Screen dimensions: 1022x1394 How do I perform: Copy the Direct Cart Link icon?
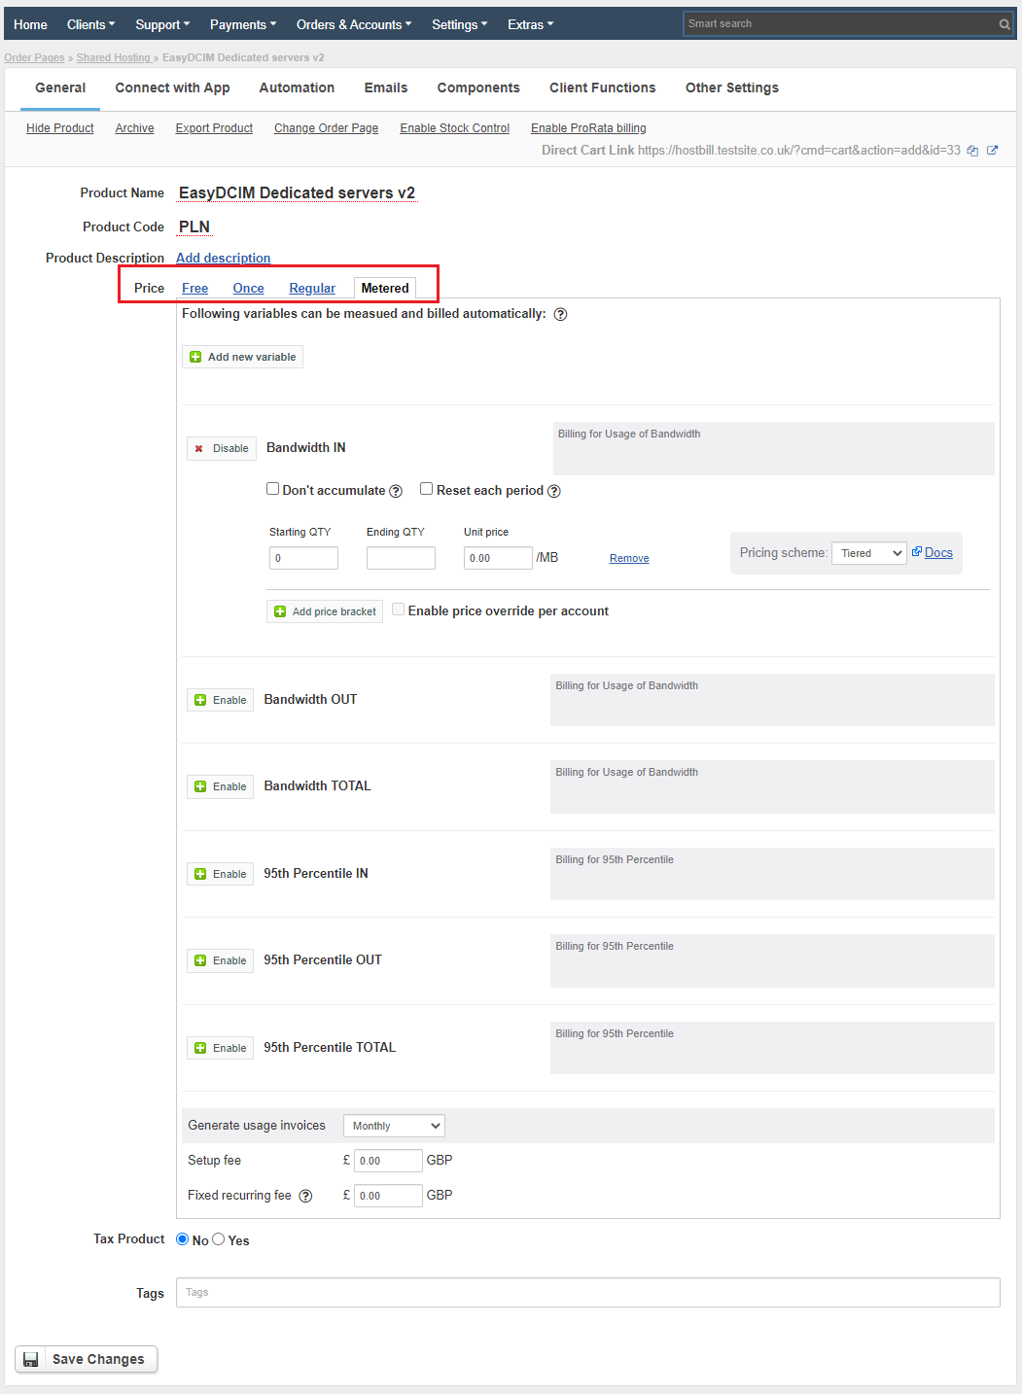tap(972, 151)
